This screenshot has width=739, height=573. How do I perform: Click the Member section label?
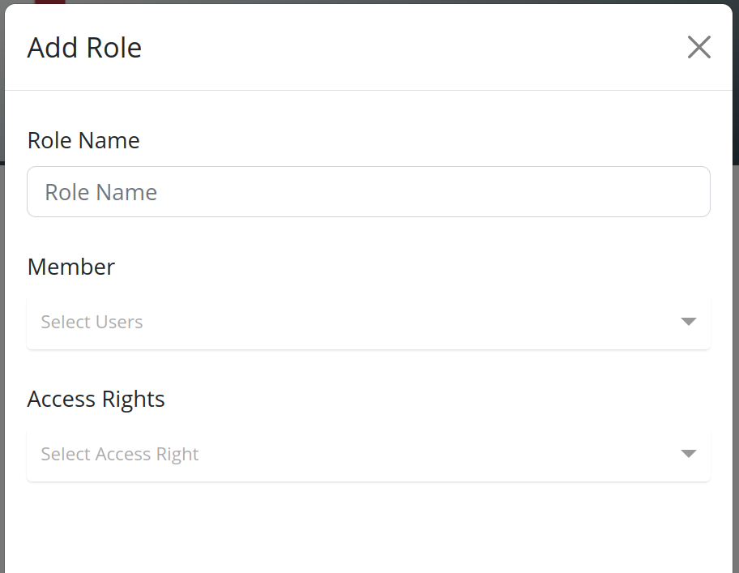point(70,267)
